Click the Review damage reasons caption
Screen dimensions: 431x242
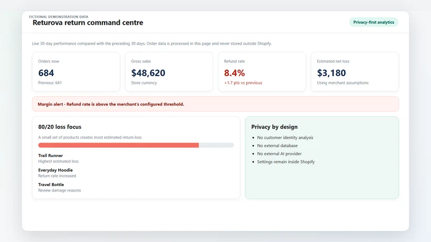tap(59, 190)
